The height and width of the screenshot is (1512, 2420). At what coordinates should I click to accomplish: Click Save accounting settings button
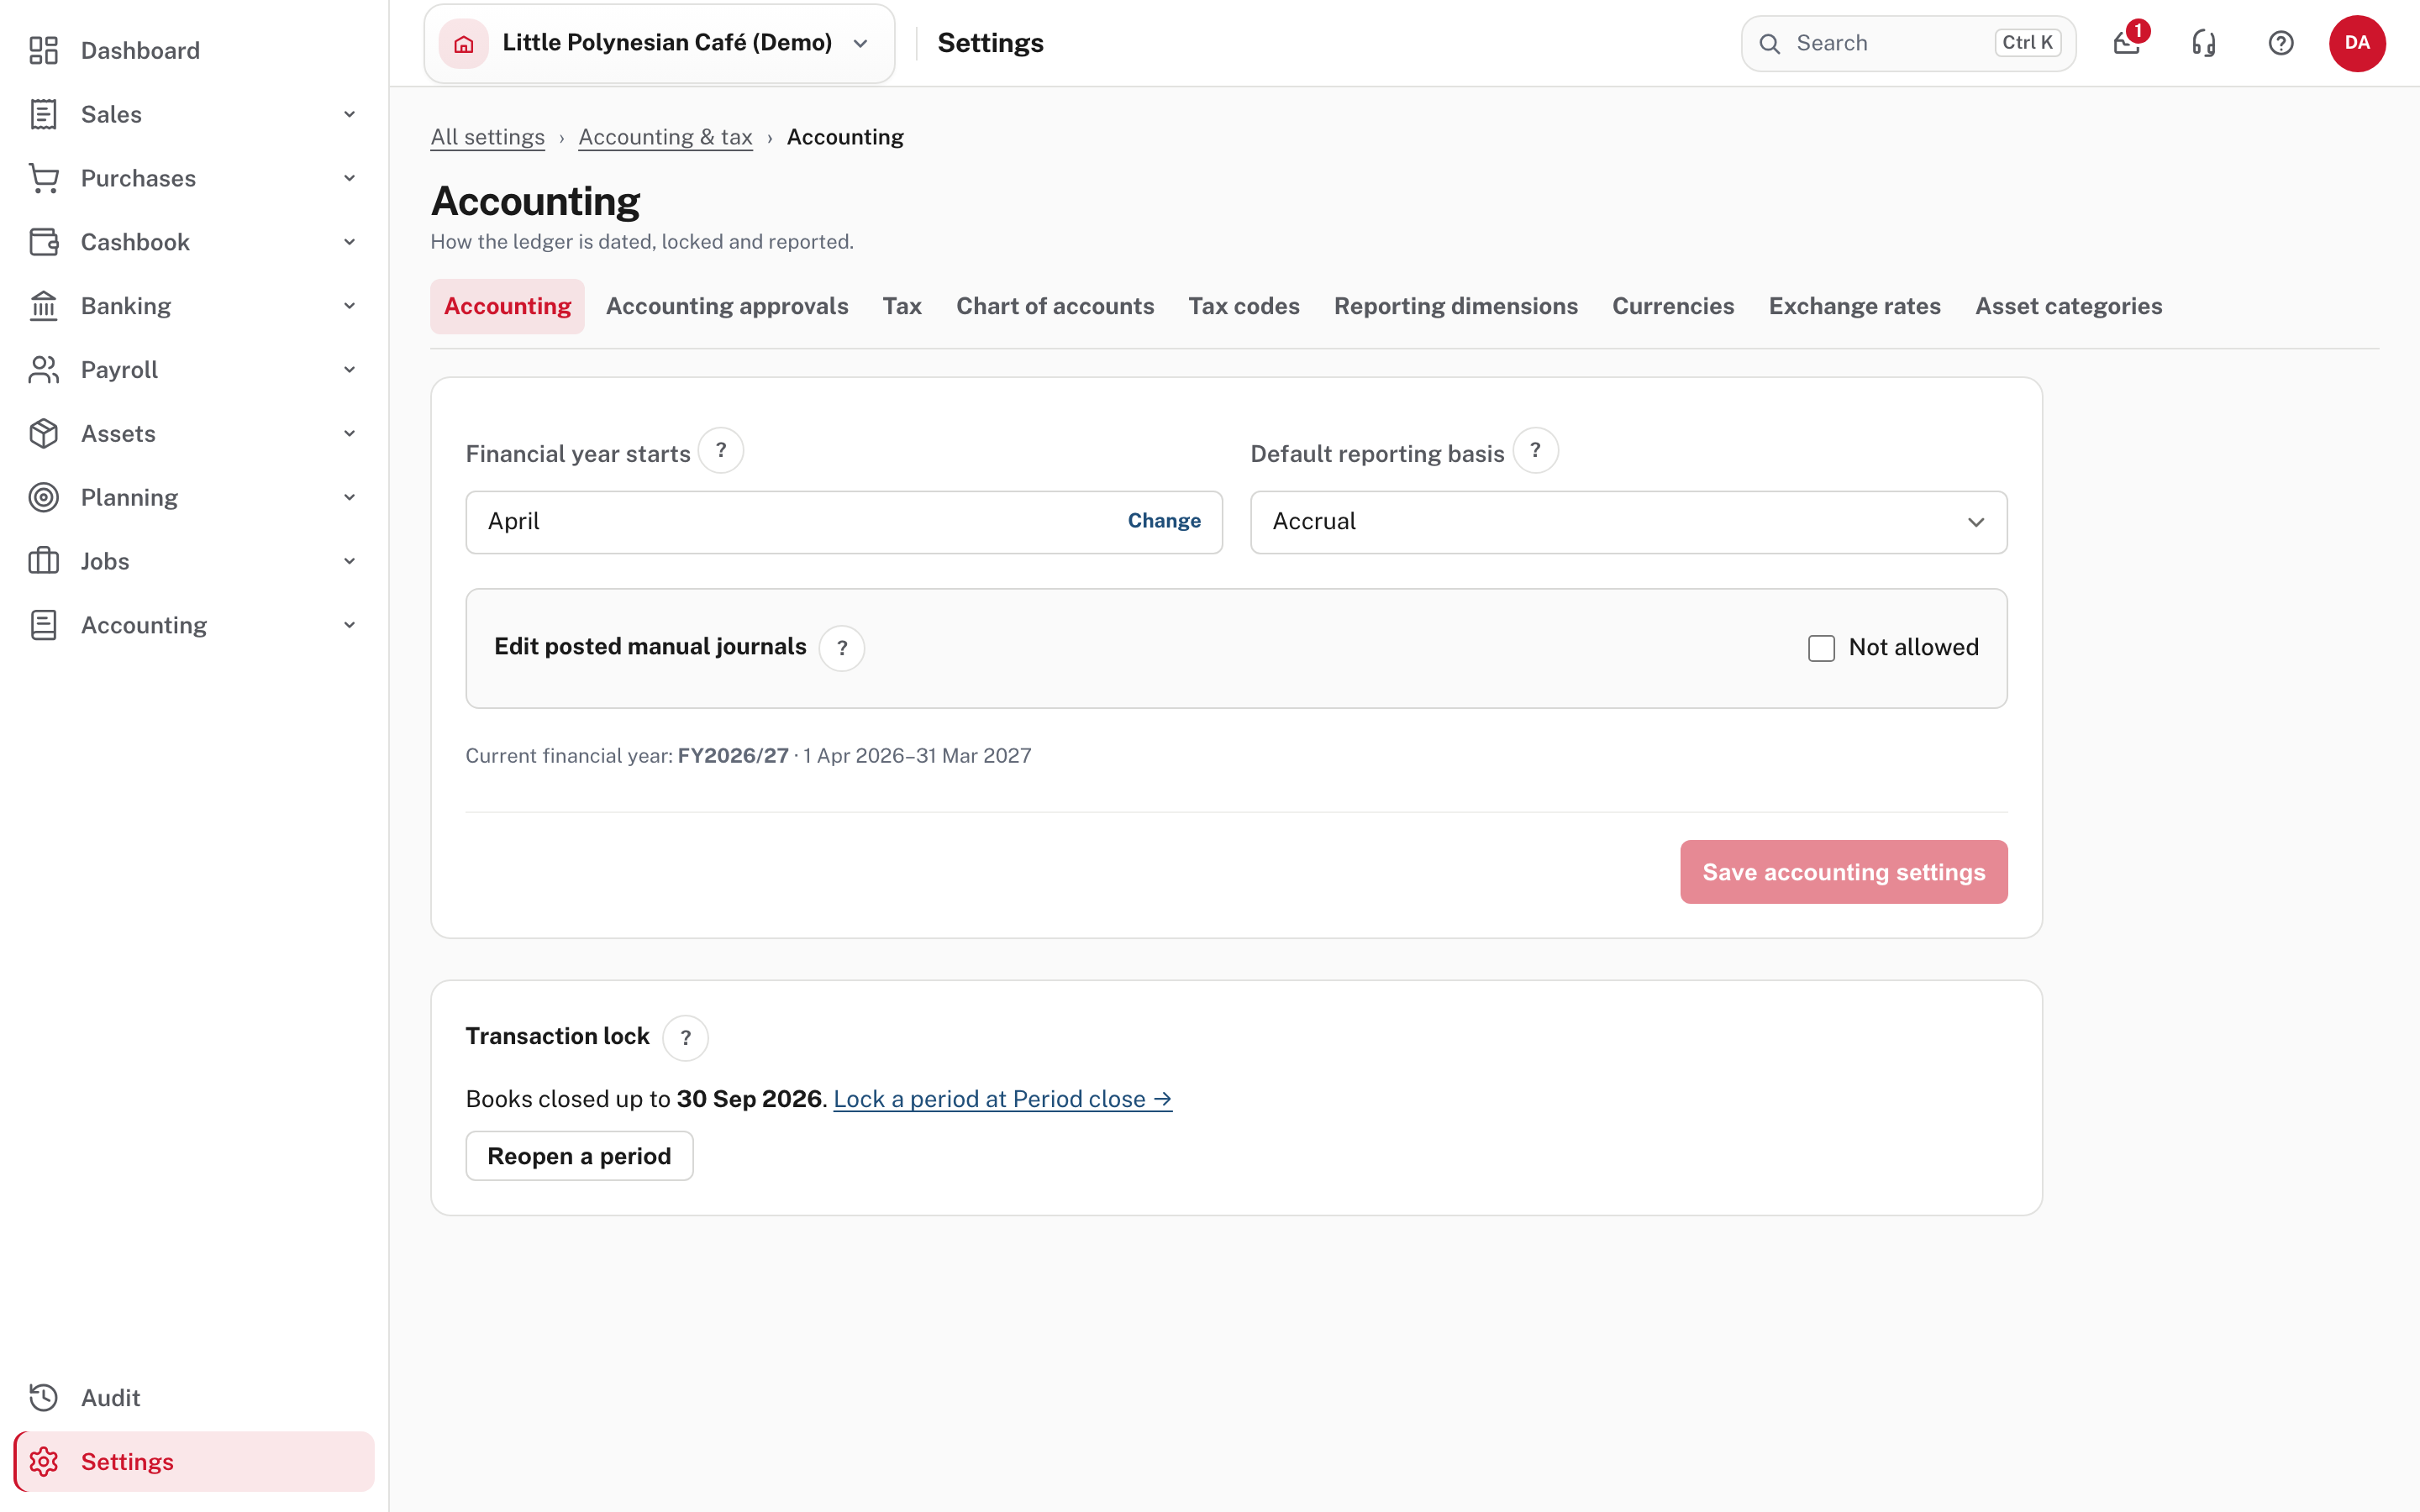click(1843, 872)
